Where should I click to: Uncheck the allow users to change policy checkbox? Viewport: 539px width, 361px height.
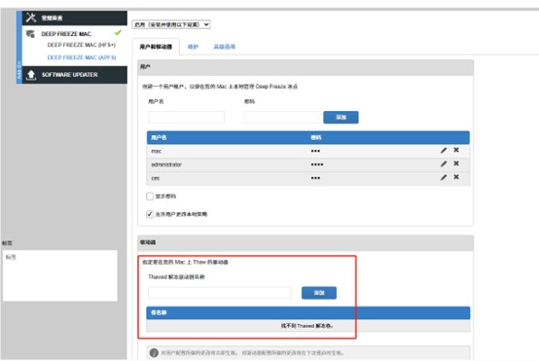150,214
